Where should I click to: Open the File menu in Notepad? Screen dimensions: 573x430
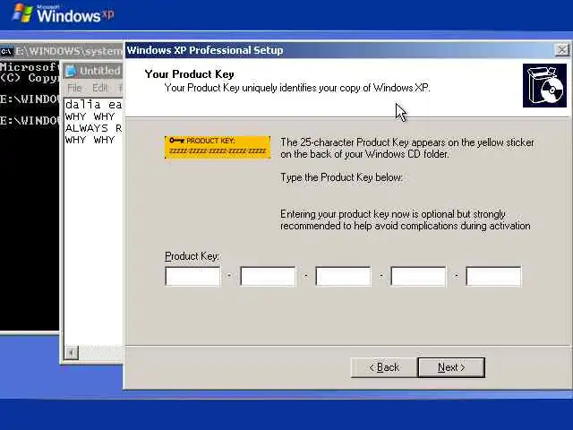74,88
